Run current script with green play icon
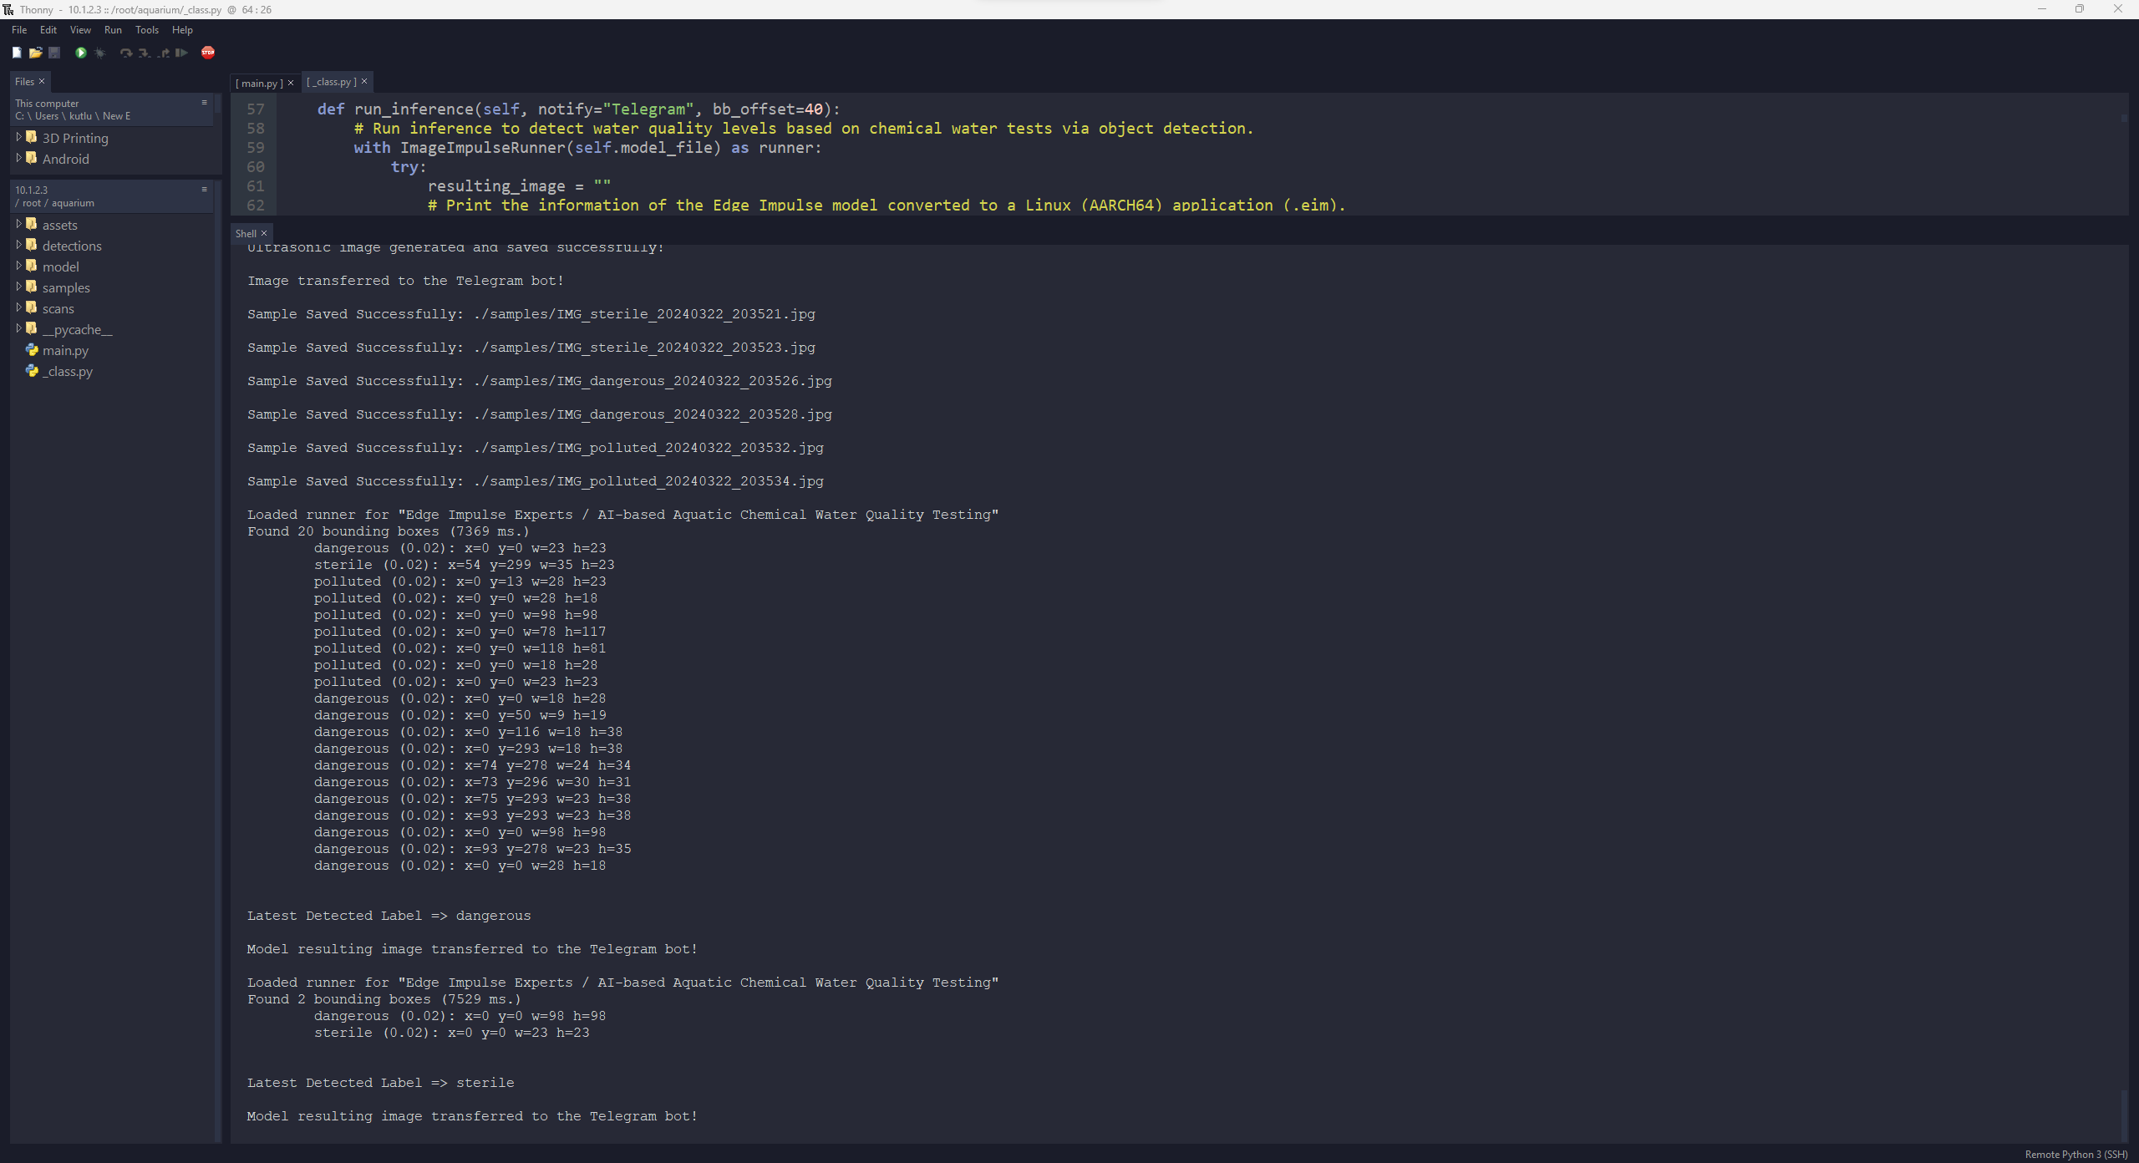Image resolution: width=2139 pixels, height=1163 pixels. [x=81, y=53]
